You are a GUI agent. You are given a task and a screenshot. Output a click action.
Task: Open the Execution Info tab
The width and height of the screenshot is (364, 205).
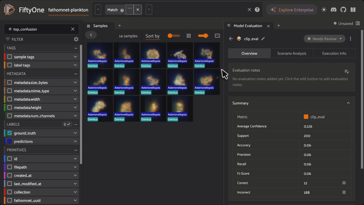pos(334,53)
